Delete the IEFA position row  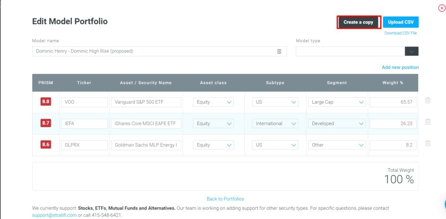(428, 122)
